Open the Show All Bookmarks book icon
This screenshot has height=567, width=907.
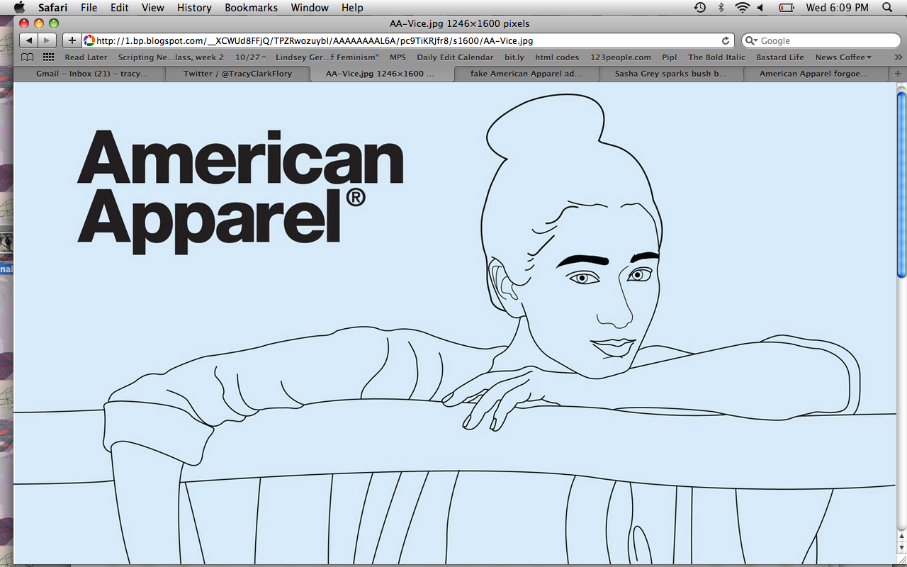(27, 57)
